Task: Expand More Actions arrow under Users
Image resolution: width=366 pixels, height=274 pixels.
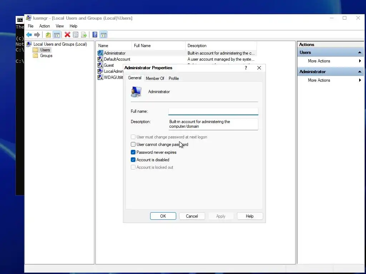Action: click(360, 61)
